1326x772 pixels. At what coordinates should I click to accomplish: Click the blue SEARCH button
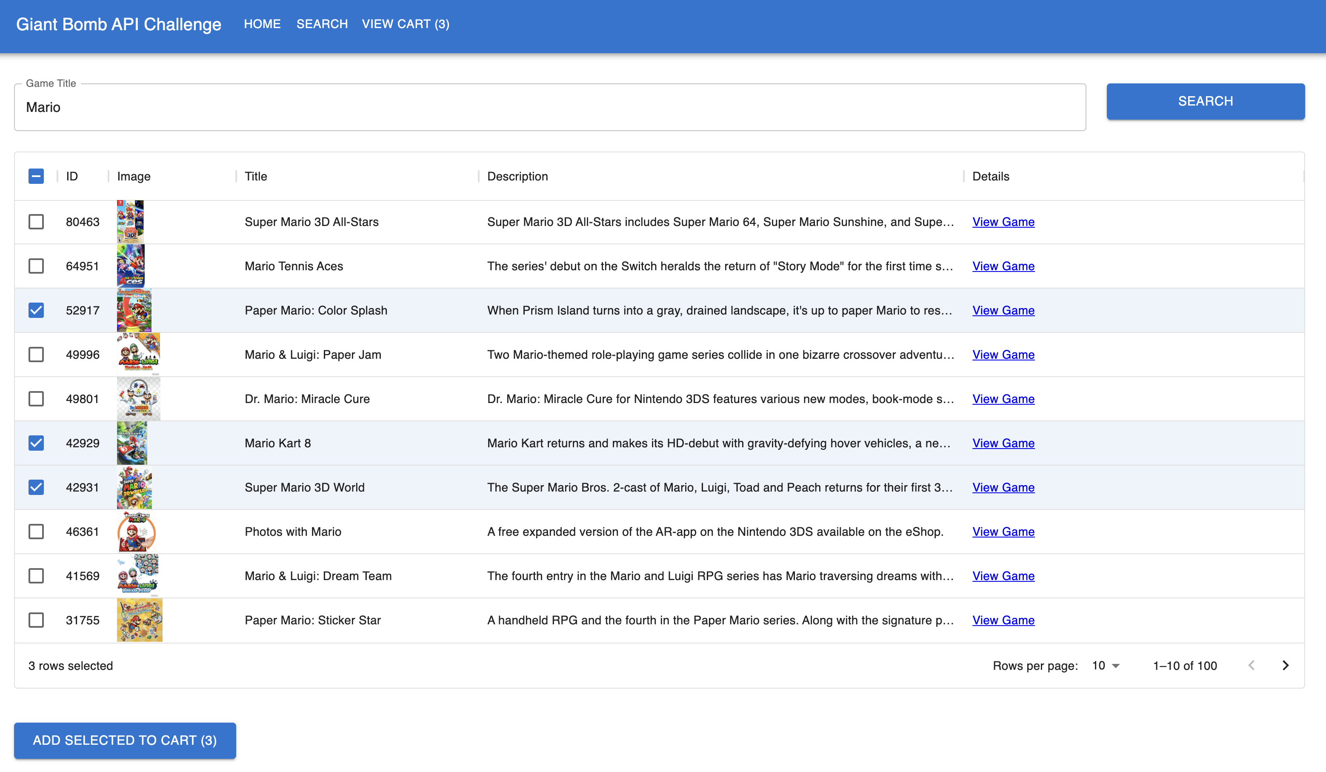click(1205, 101)
